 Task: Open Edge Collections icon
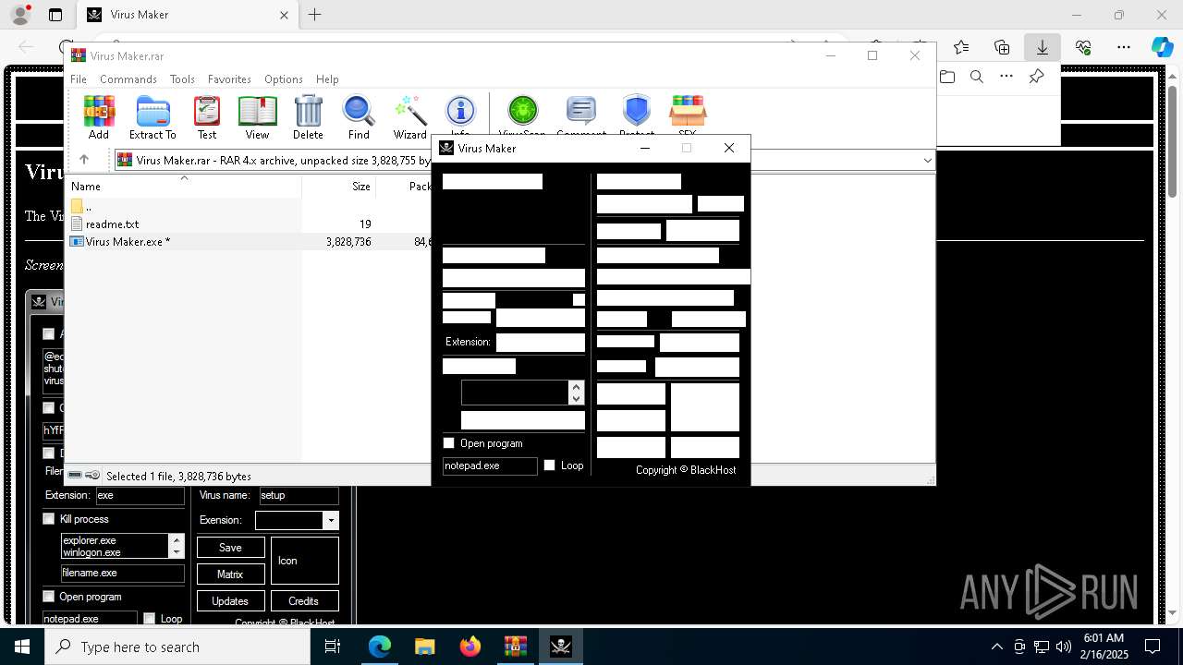coord(1002,47)
